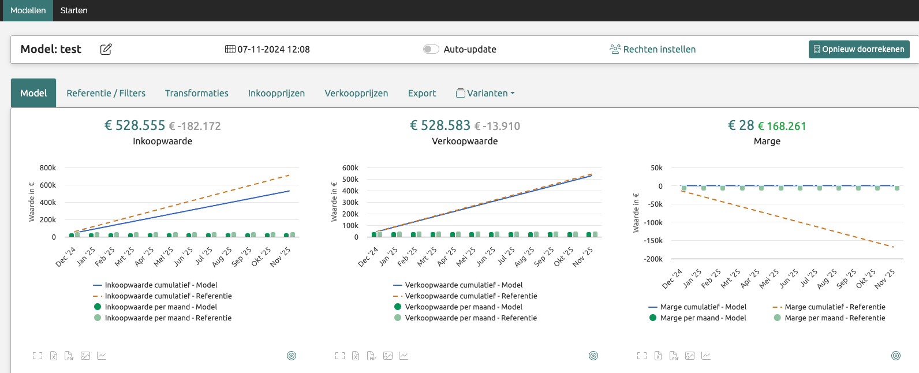The height and width of the screenshot is (373, 919).
Task: Toggle the Verkoopwaarde cumulatief - Model blue line legend
Action: coord(458,285)
